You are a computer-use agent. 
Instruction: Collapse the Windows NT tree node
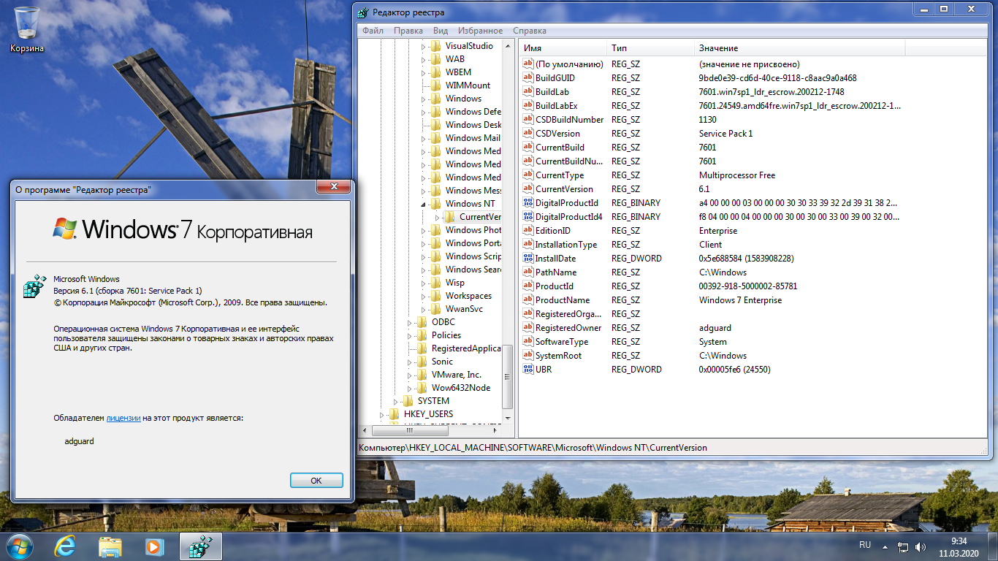(424, 204)
